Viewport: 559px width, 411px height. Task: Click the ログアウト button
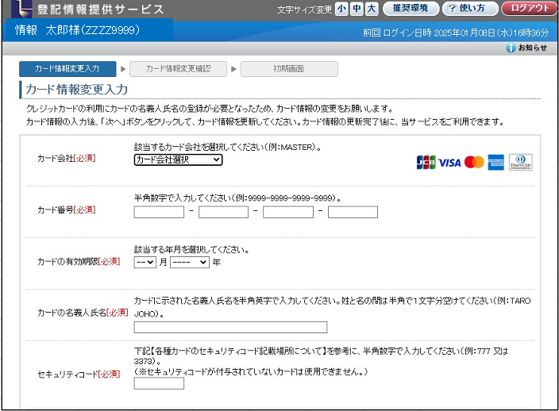(x=529, y=9)
